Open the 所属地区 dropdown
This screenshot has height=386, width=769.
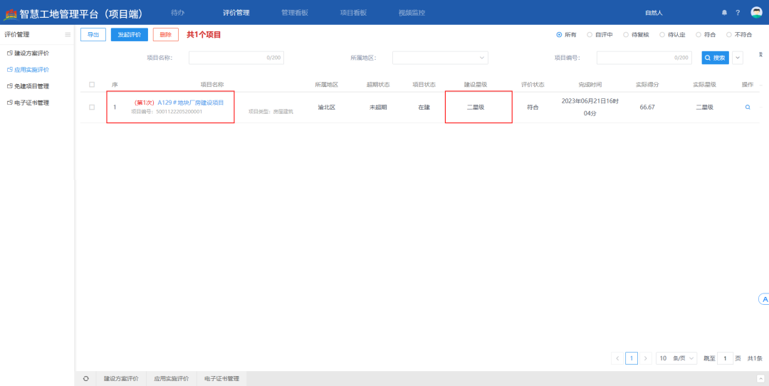pos(440,58)
